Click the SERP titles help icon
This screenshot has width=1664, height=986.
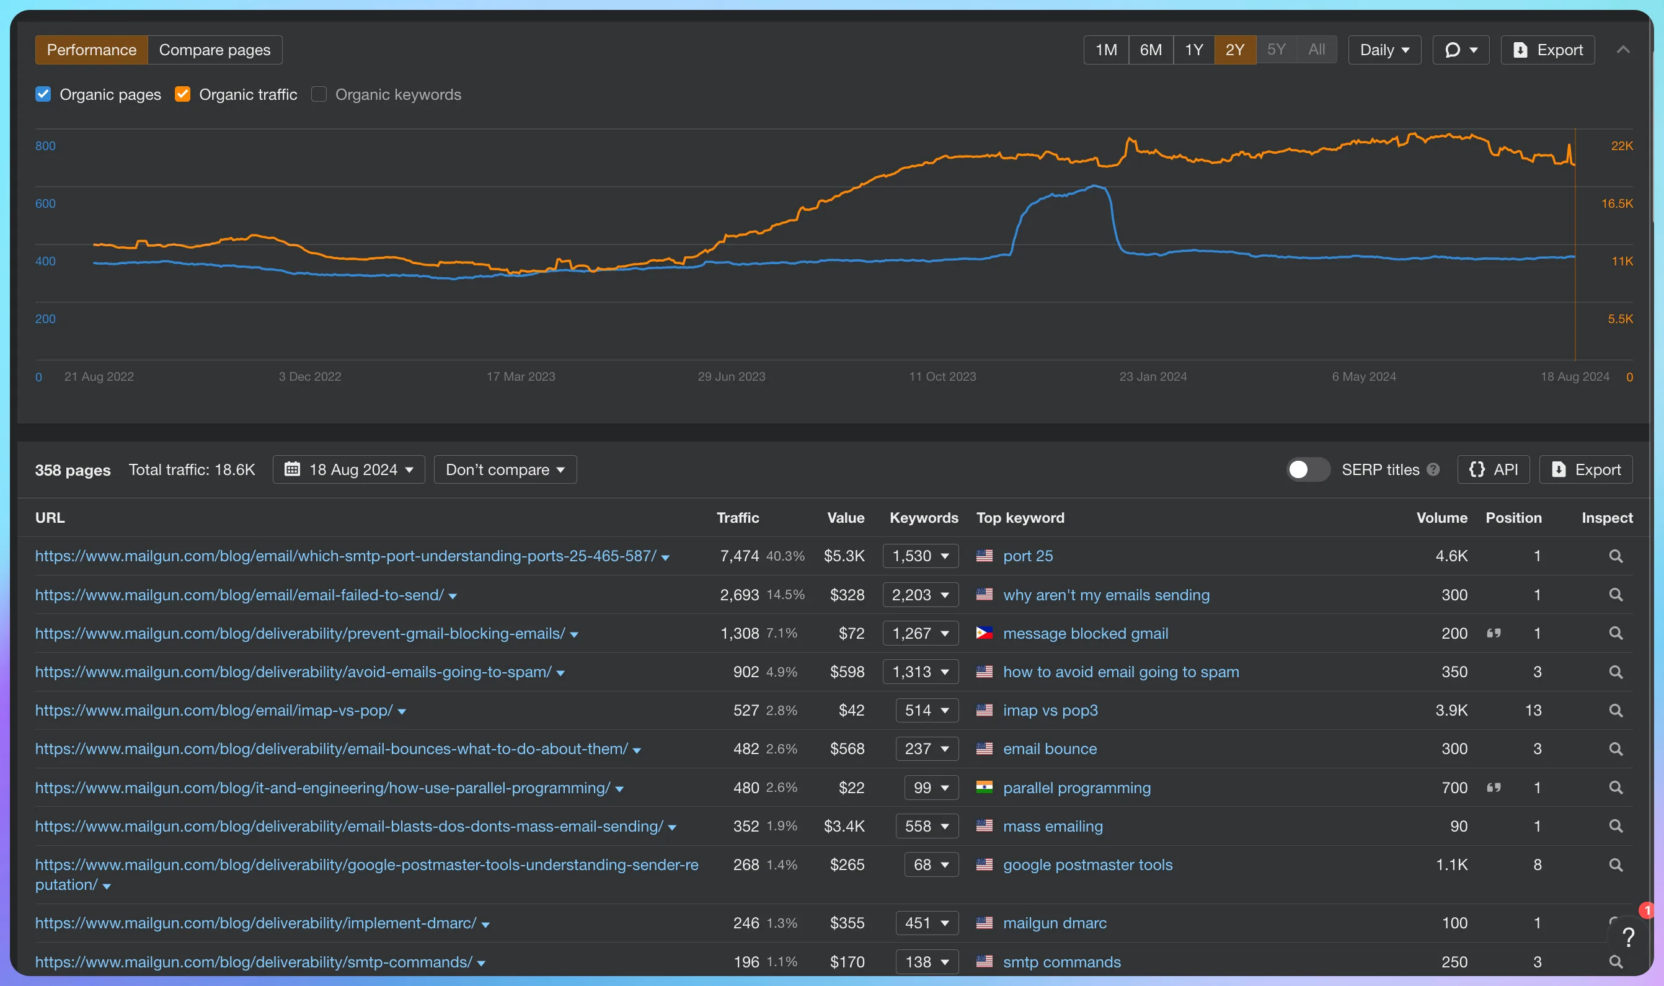click(x=1433, y=470)
